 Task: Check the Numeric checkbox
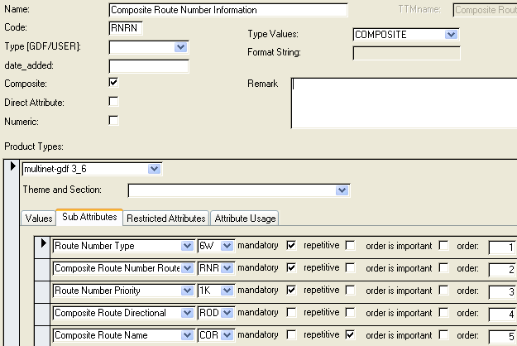point(113,120)
